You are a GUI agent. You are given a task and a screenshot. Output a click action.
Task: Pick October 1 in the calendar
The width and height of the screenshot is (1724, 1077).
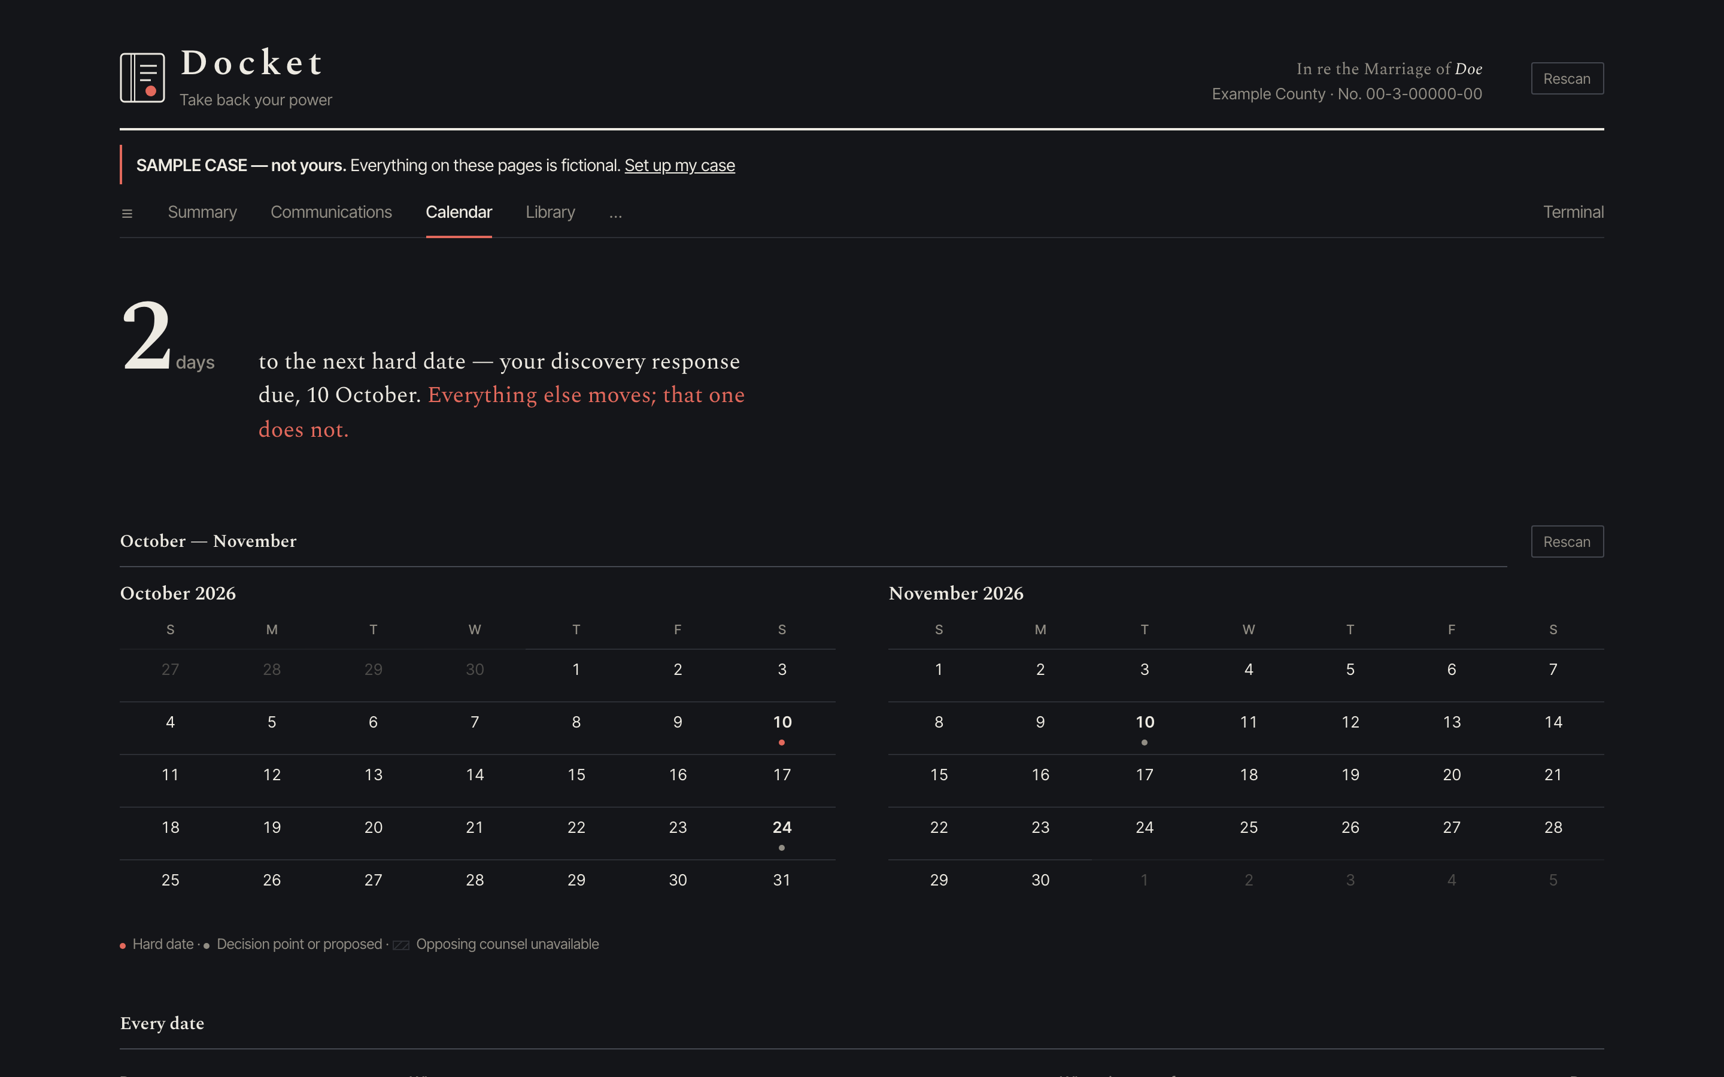(x=576, y=670)
